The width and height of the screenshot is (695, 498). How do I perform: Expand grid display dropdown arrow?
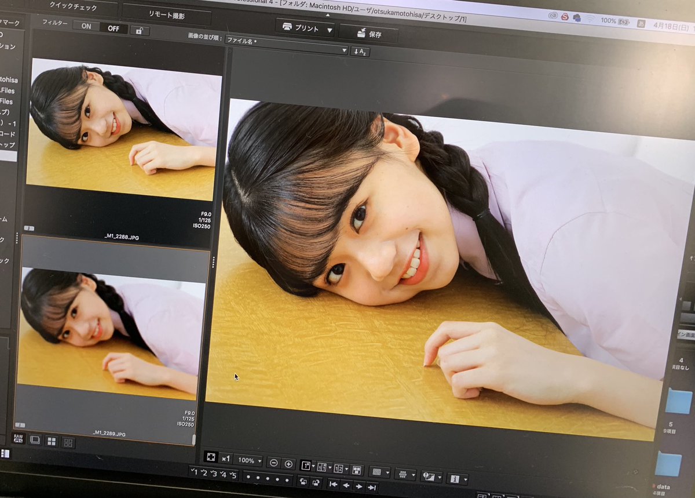(x=387, y=472)
